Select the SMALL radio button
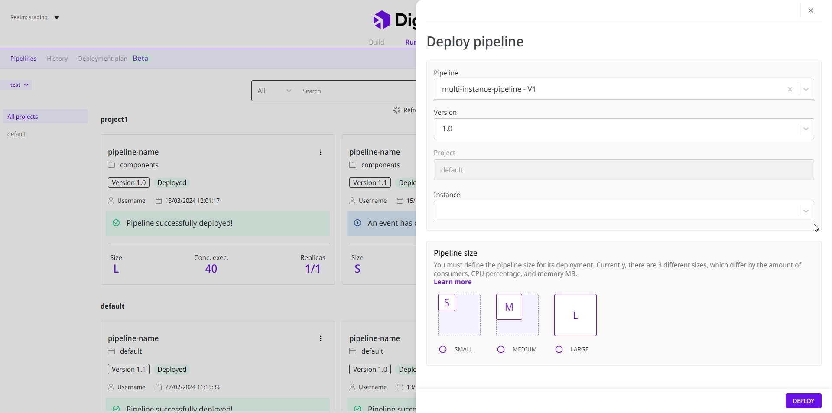 point(443,349)
